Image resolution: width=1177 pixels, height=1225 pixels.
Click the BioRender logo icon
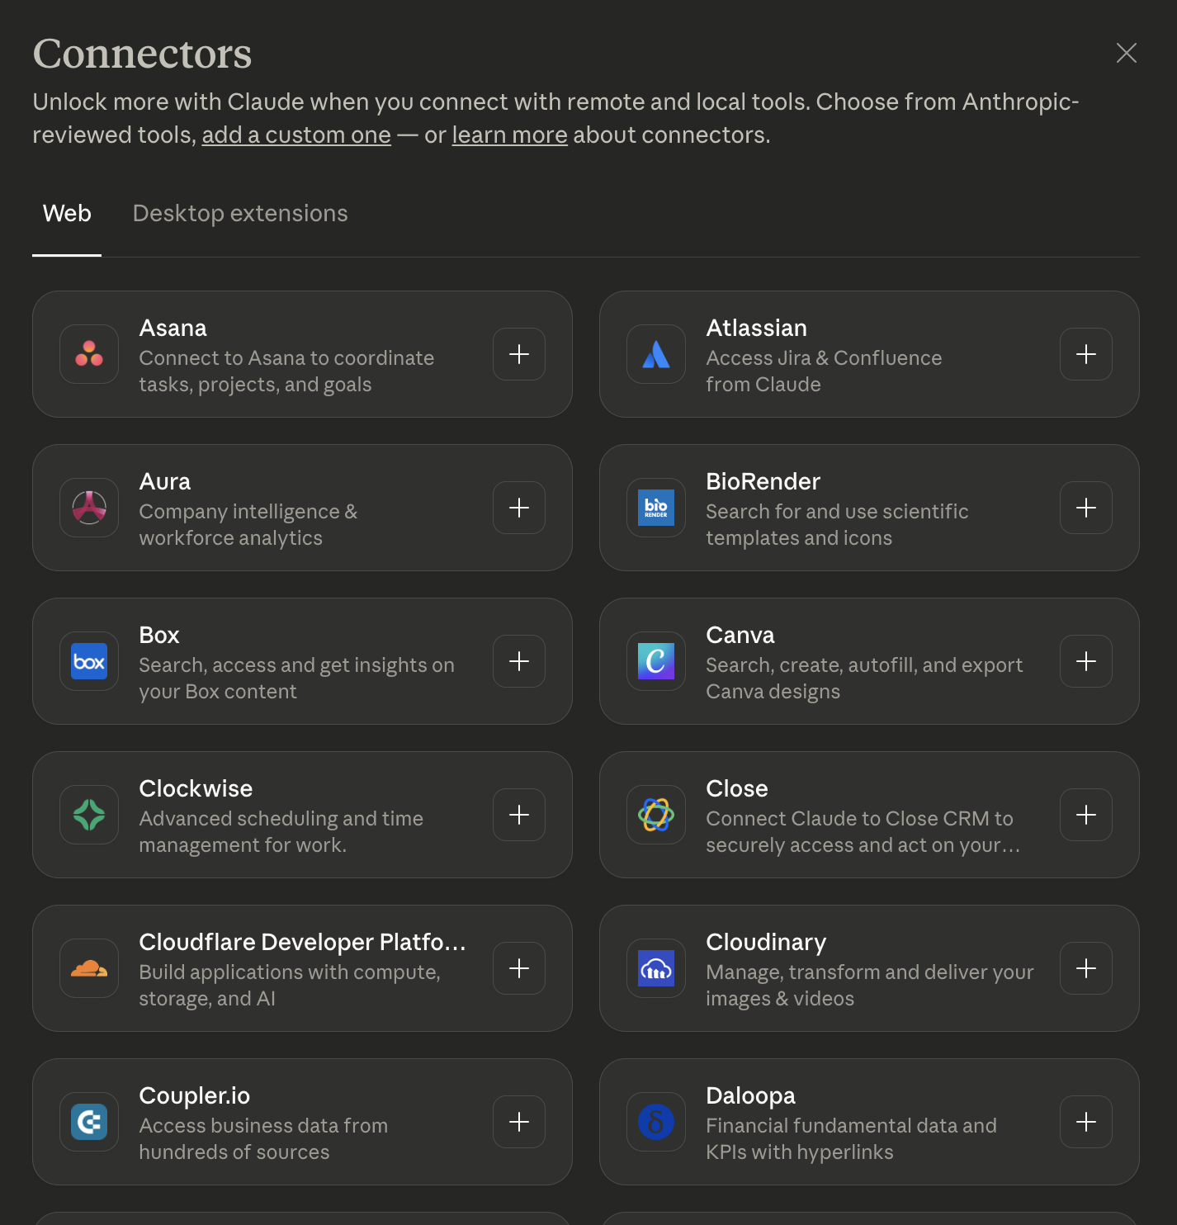656,508
